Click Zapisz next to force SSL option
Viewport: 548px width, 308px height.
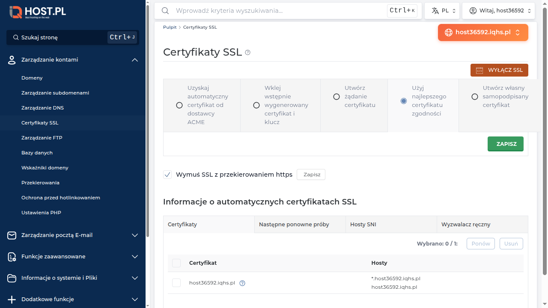(x=311, y=175)
